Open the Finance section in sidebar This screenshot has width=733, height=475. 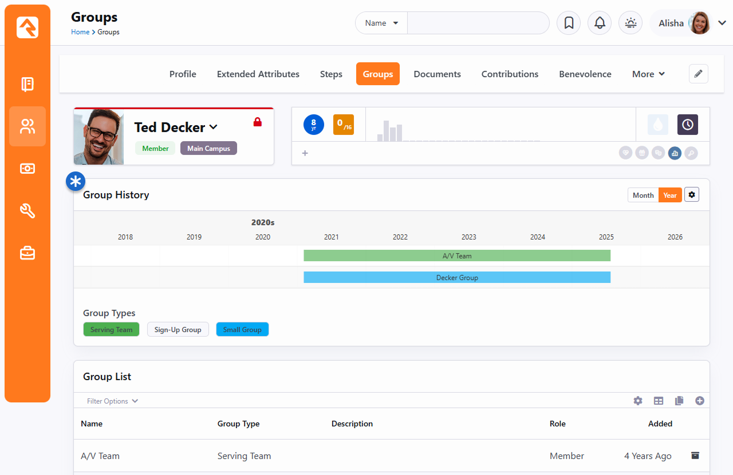pos(27,169)
